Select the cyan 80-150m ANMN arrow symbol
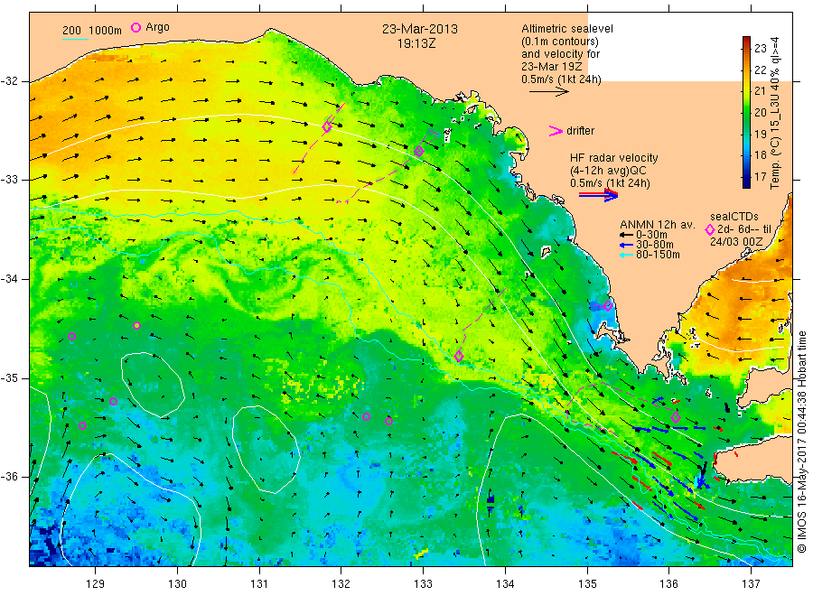Screen dimensions: 813x596 [x=627, y=255]
